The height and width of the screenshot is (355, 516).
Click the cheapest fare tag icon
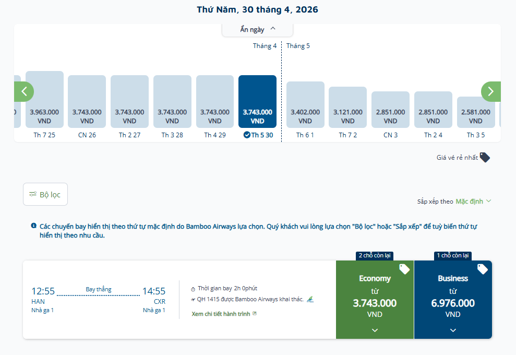point(485,157)
